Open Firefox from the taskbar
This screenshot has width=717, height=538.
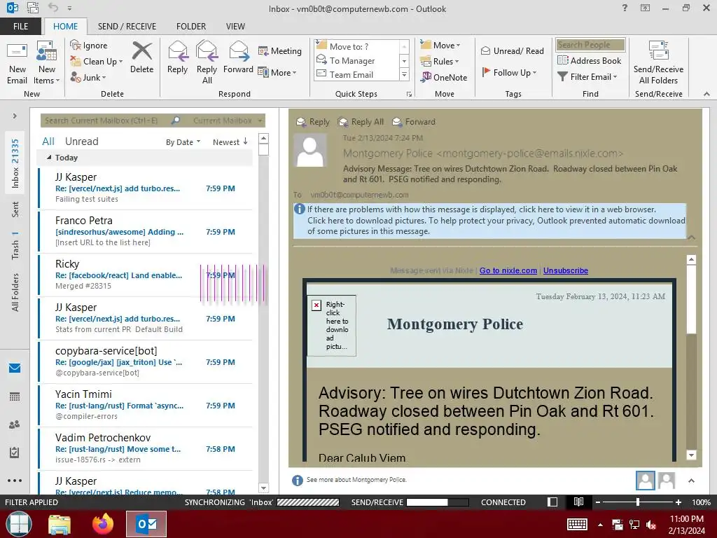103,524
